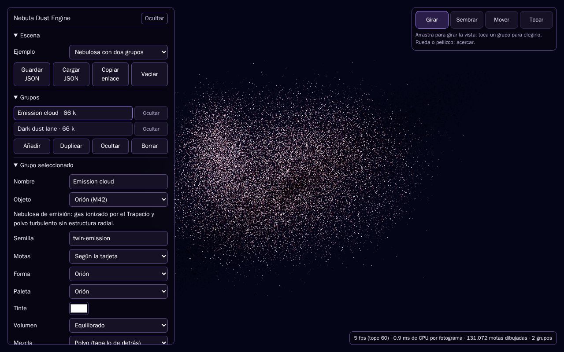
Task: Click Guardar JSON button
Action: point(32,74)
